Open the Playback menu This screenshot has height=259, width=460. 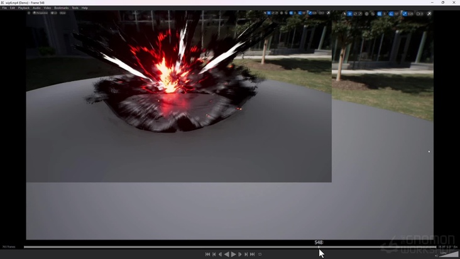(24, 8)
